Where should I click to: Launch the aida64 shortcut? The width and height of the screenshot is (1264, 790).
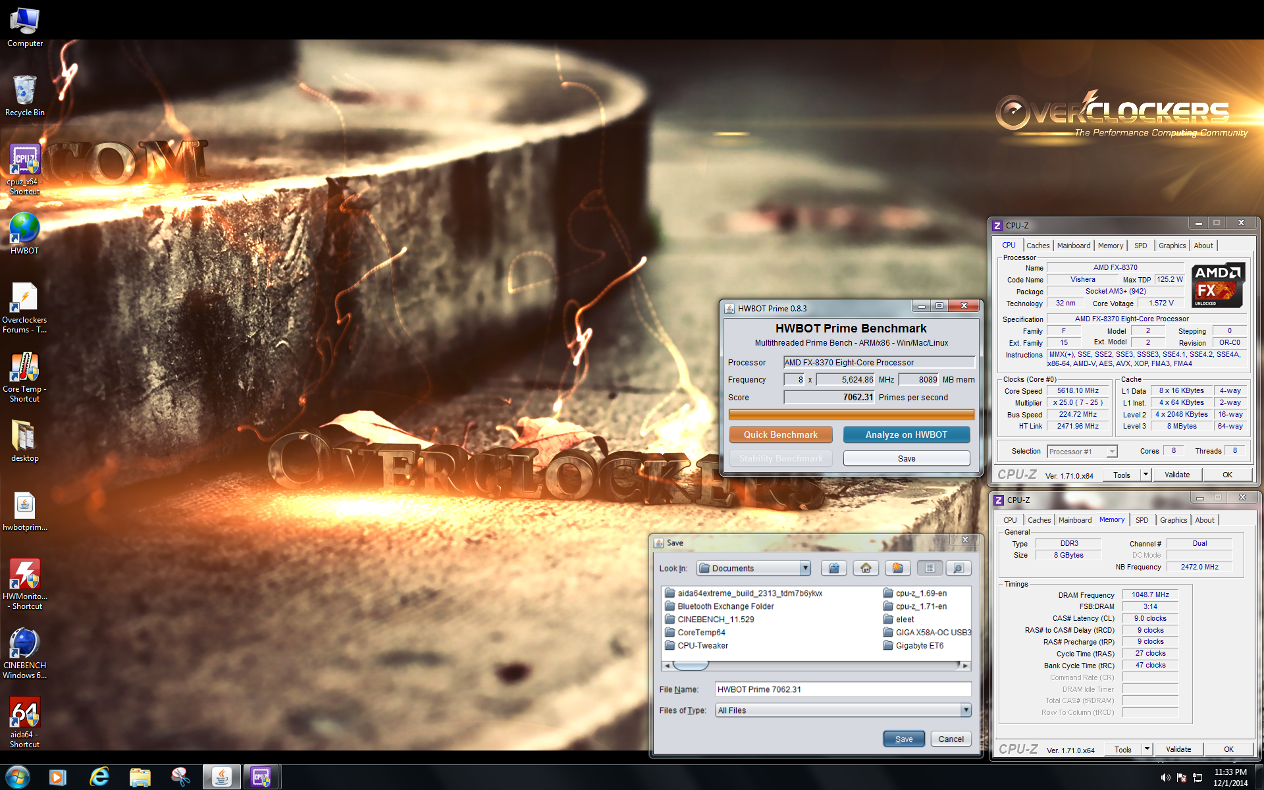(x=25, y=722)
